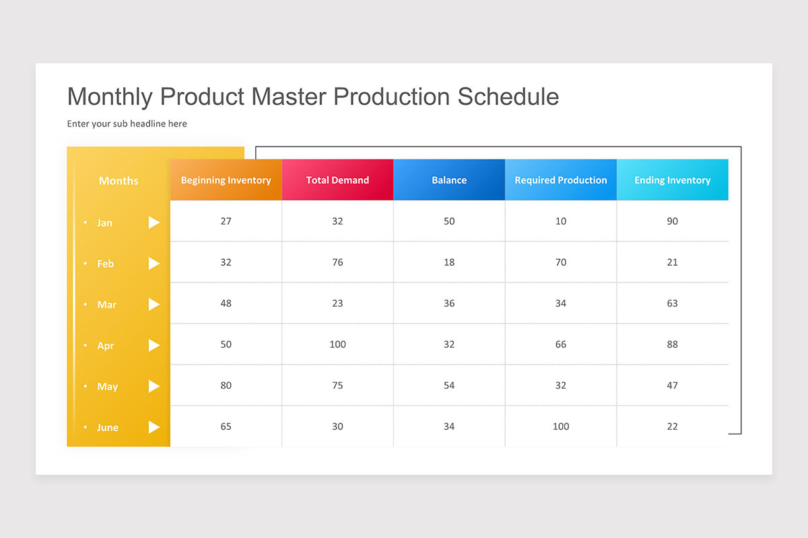
Task: Click the Feb month label
Action: pyautogui.click(x=106, y=264)
